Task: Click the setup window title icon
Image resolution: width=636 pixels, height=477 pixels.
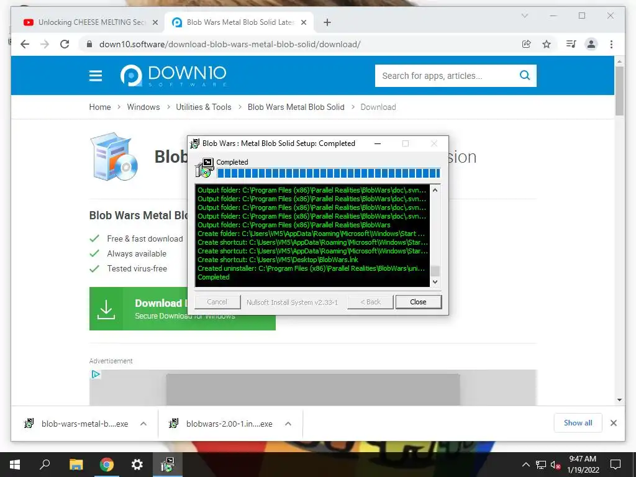Action: coord(194,143)
